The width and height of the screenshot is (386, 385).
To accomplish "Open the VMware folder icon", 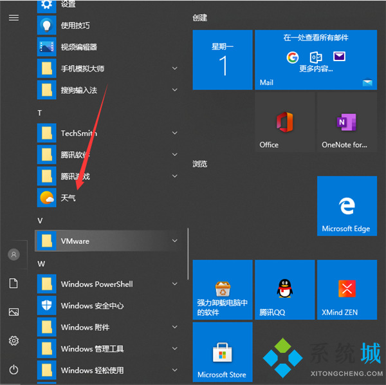I will click(x=47, y=241).
